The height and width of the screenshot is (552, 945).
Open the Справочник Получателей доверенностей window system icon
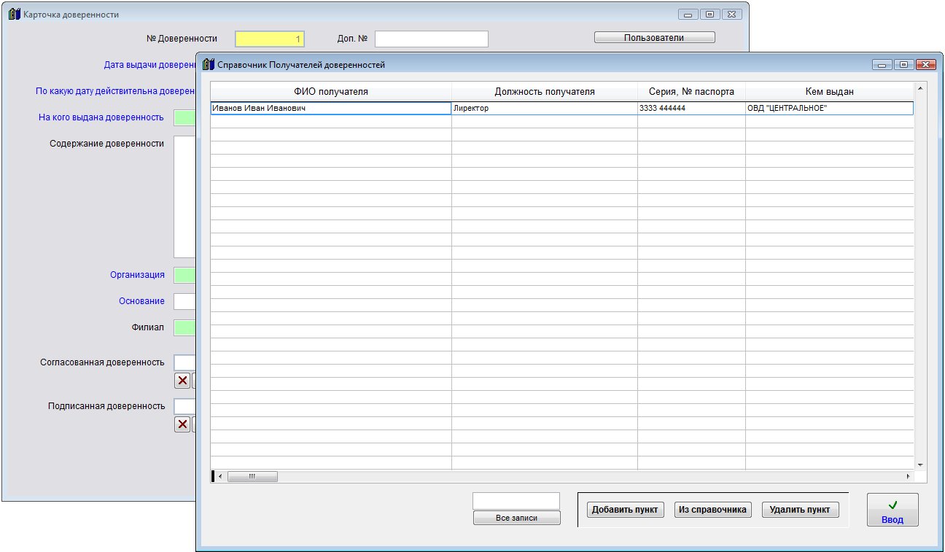209,64
